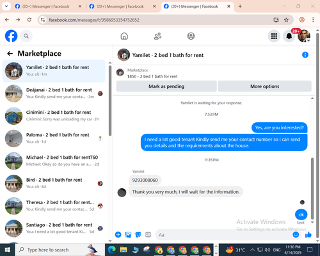This screenshot has width=320, height=256.
Task: Click the listing thumbnail next to Marketplace label
Action: pyautogui.click(x=120, y=72)
